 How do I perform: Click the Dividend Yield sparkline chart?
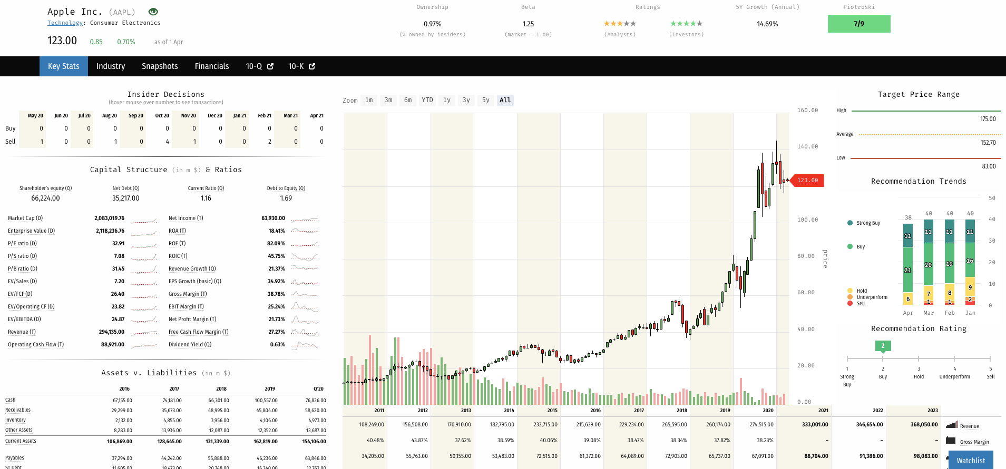coord(305,345)
